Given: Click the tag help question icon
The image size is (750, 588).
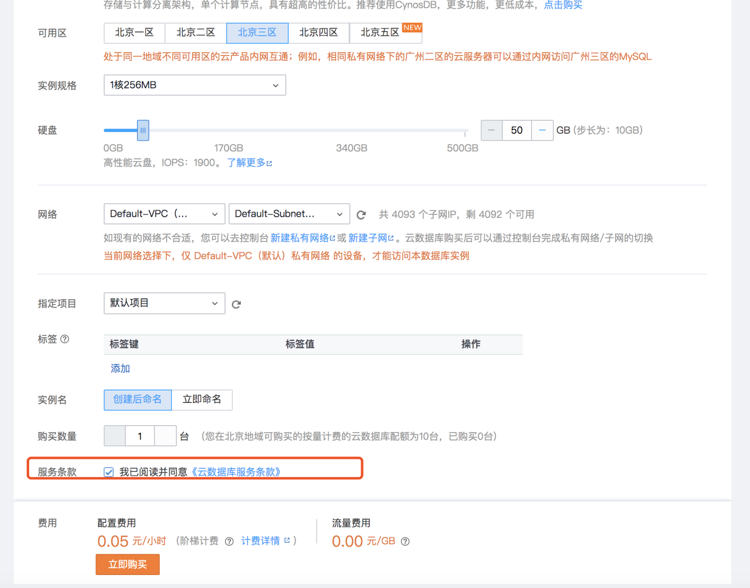Looking at the screenshot, I should [65, 339].
